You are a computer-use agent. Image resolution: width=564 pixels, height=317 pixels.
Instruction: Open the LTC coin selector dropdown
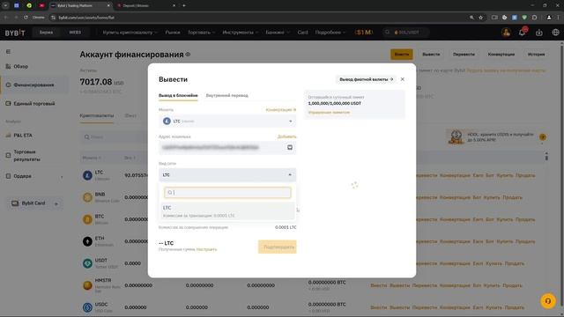(227, 122)
